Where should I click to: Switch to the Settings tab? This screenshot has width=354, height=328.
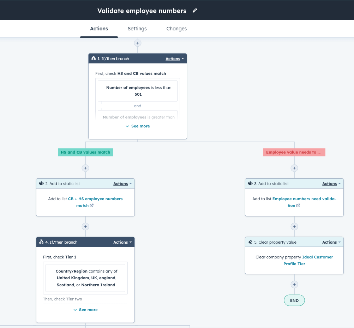pyautogui.click(x=137, y=29)
